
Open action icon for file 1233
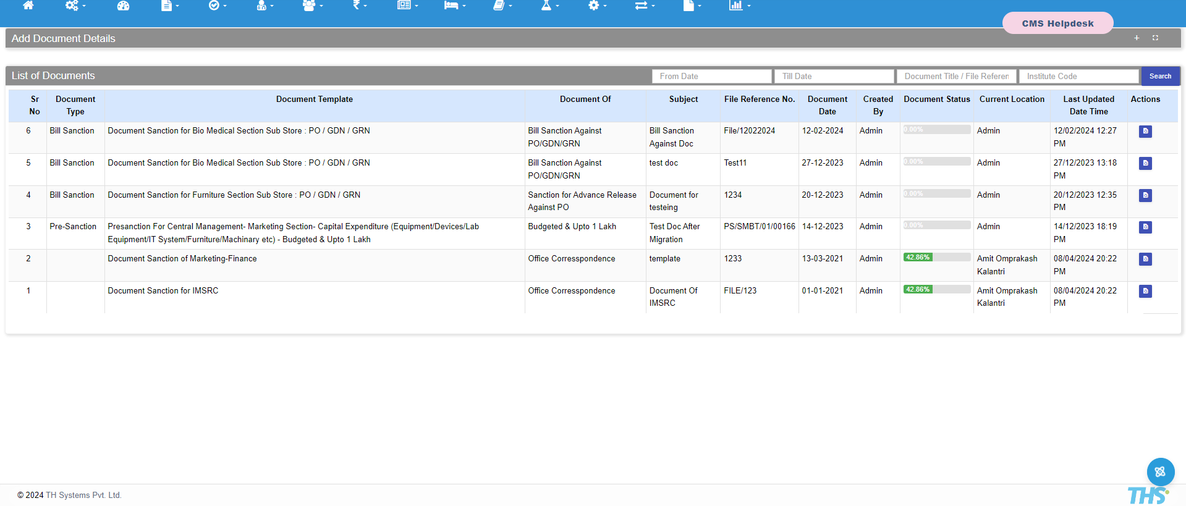point(1145,259)
